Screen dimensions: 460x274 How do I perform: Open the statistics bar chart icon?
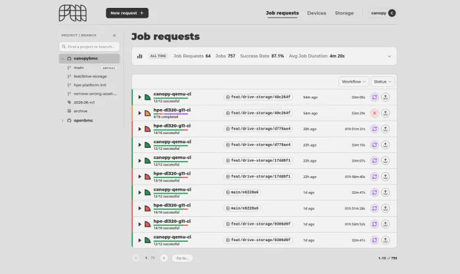139,56
